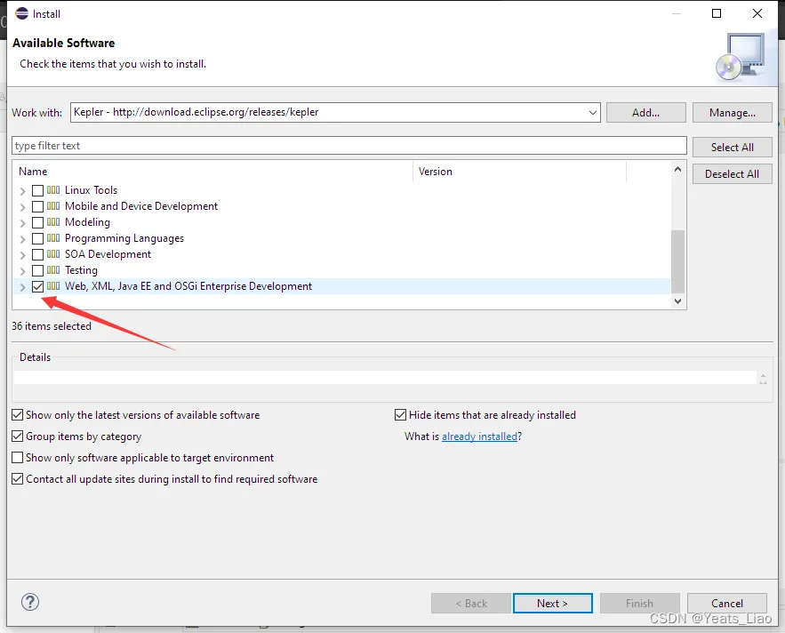This screenshot has height=633, width=785.
Task: Proceed with the Next > button
Action: (553, 604)
